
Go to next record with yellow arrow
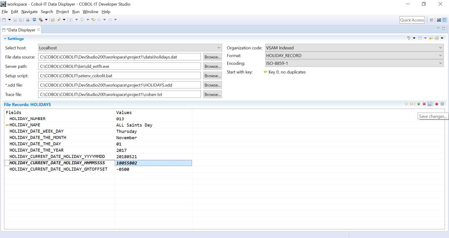click(412, 104)
